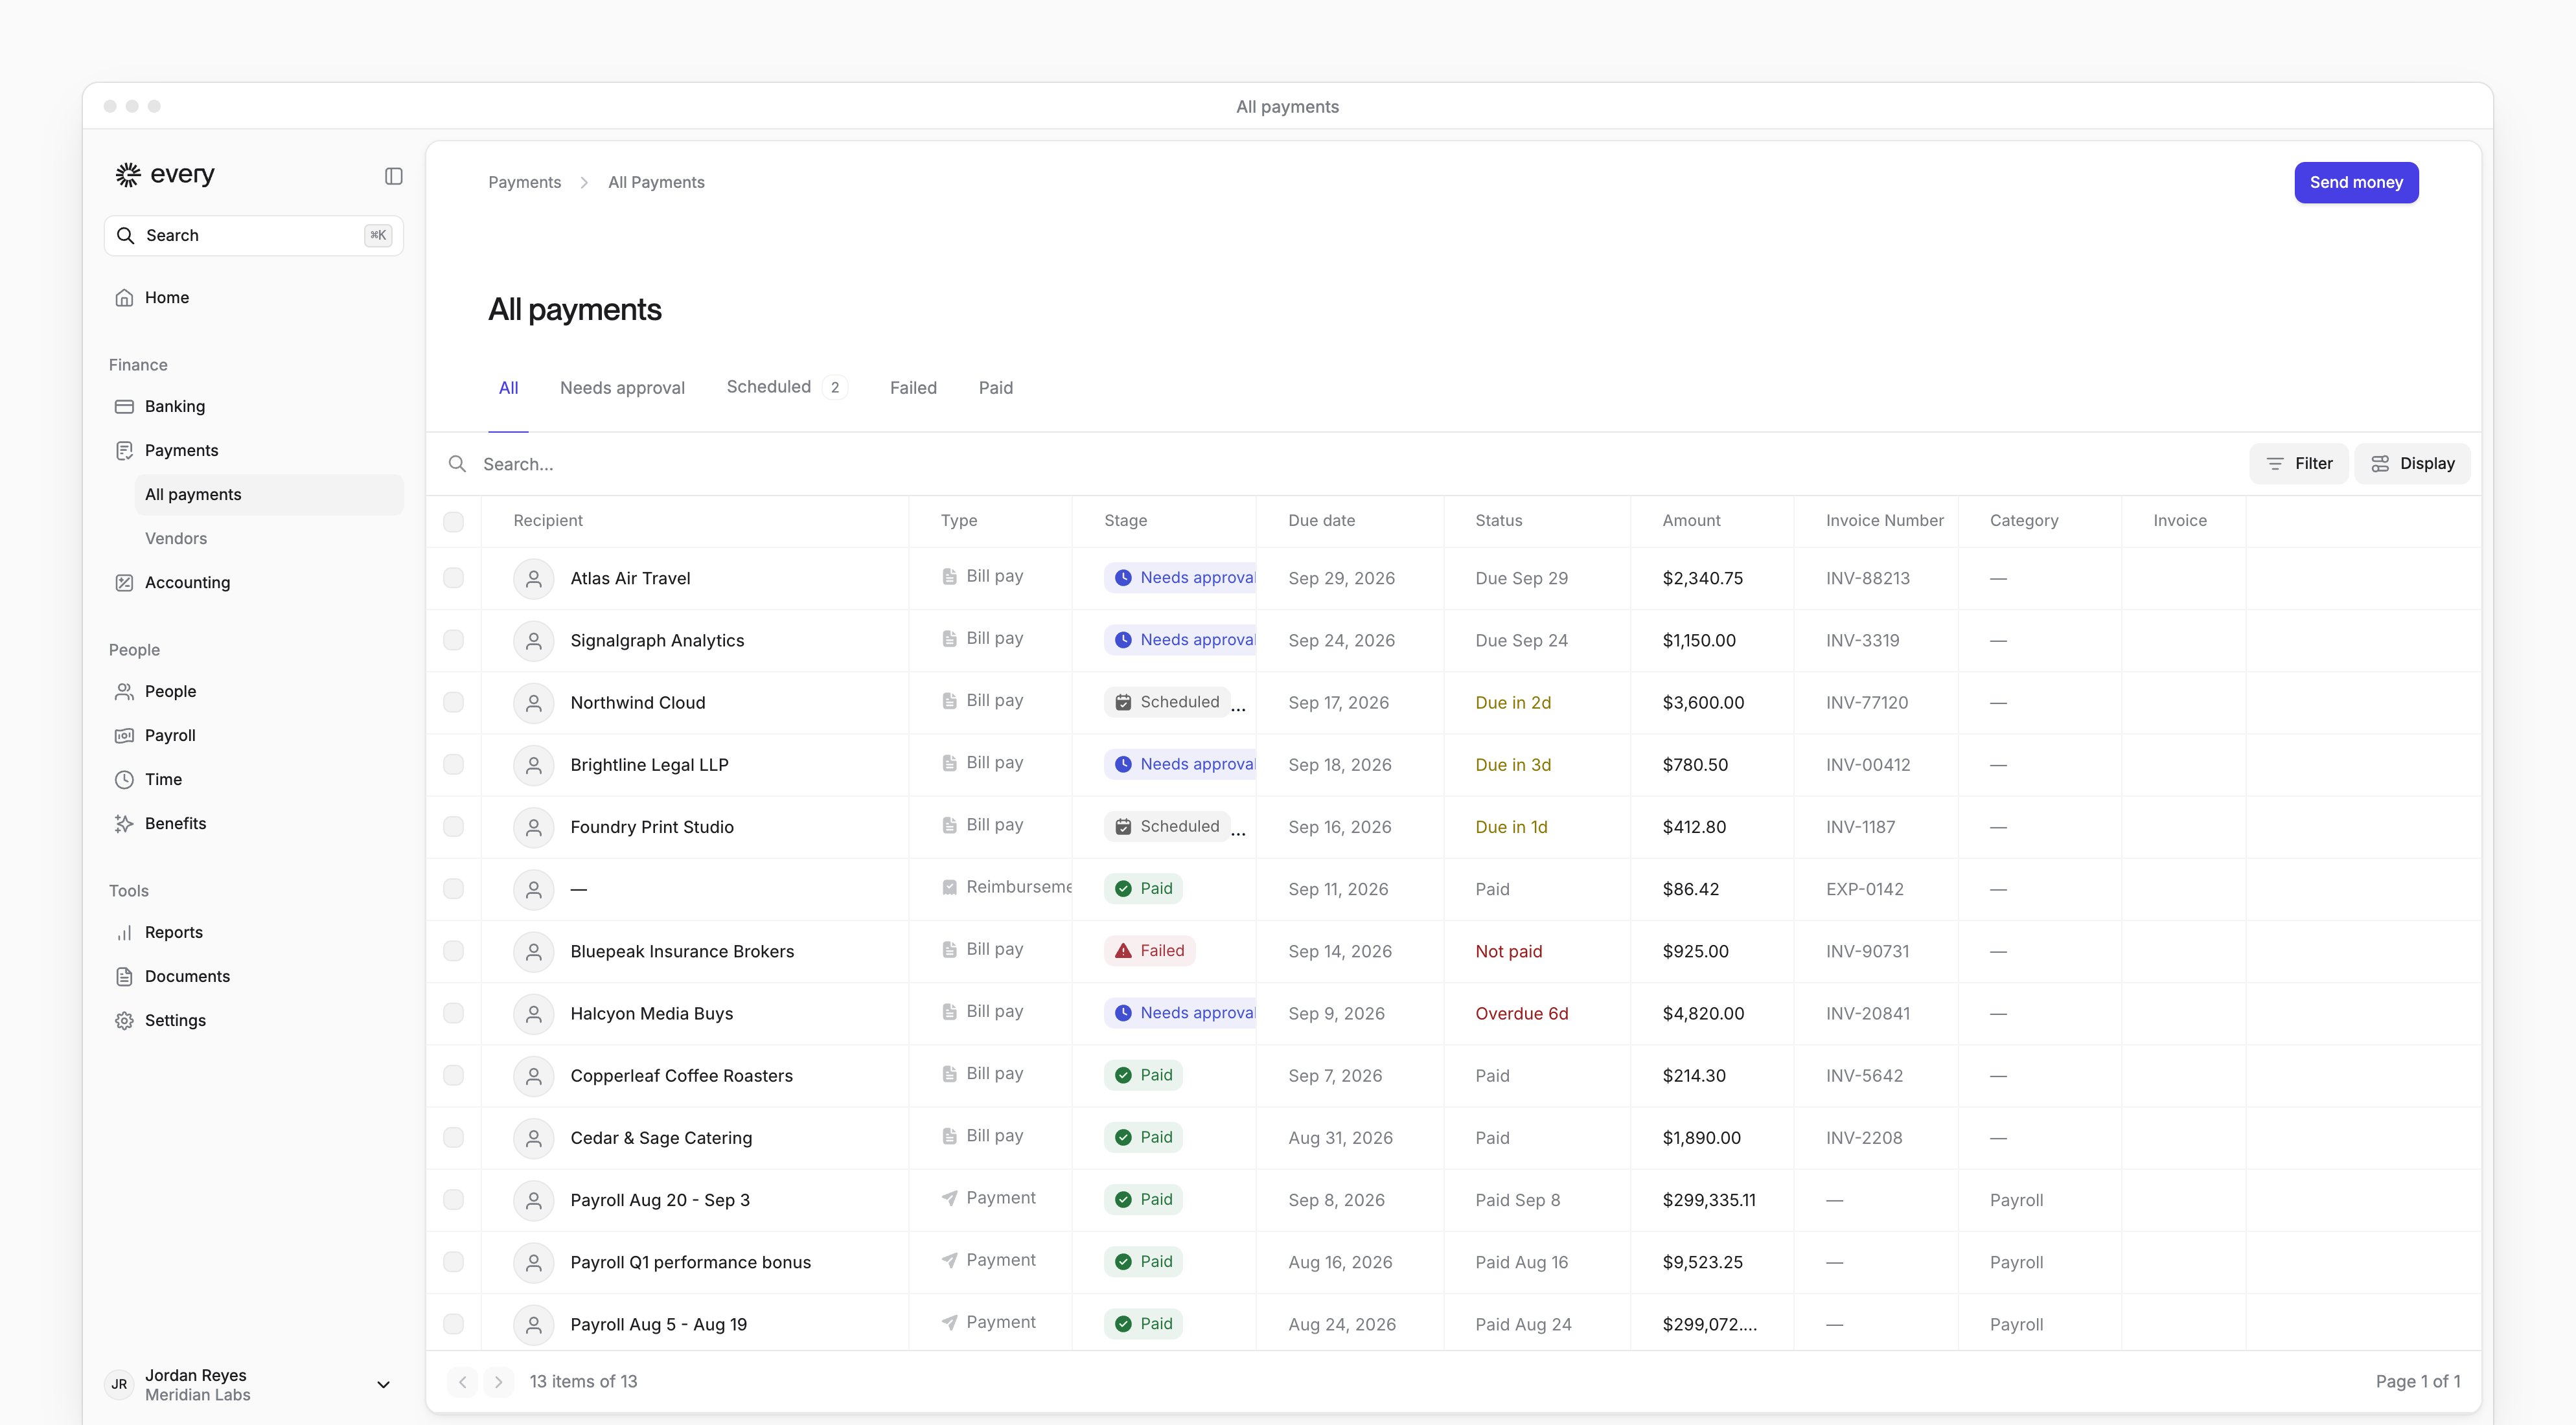Click the Benefits sparkle icon
The height and width of the screenshot is (1425, 2576).
point(124,824)
